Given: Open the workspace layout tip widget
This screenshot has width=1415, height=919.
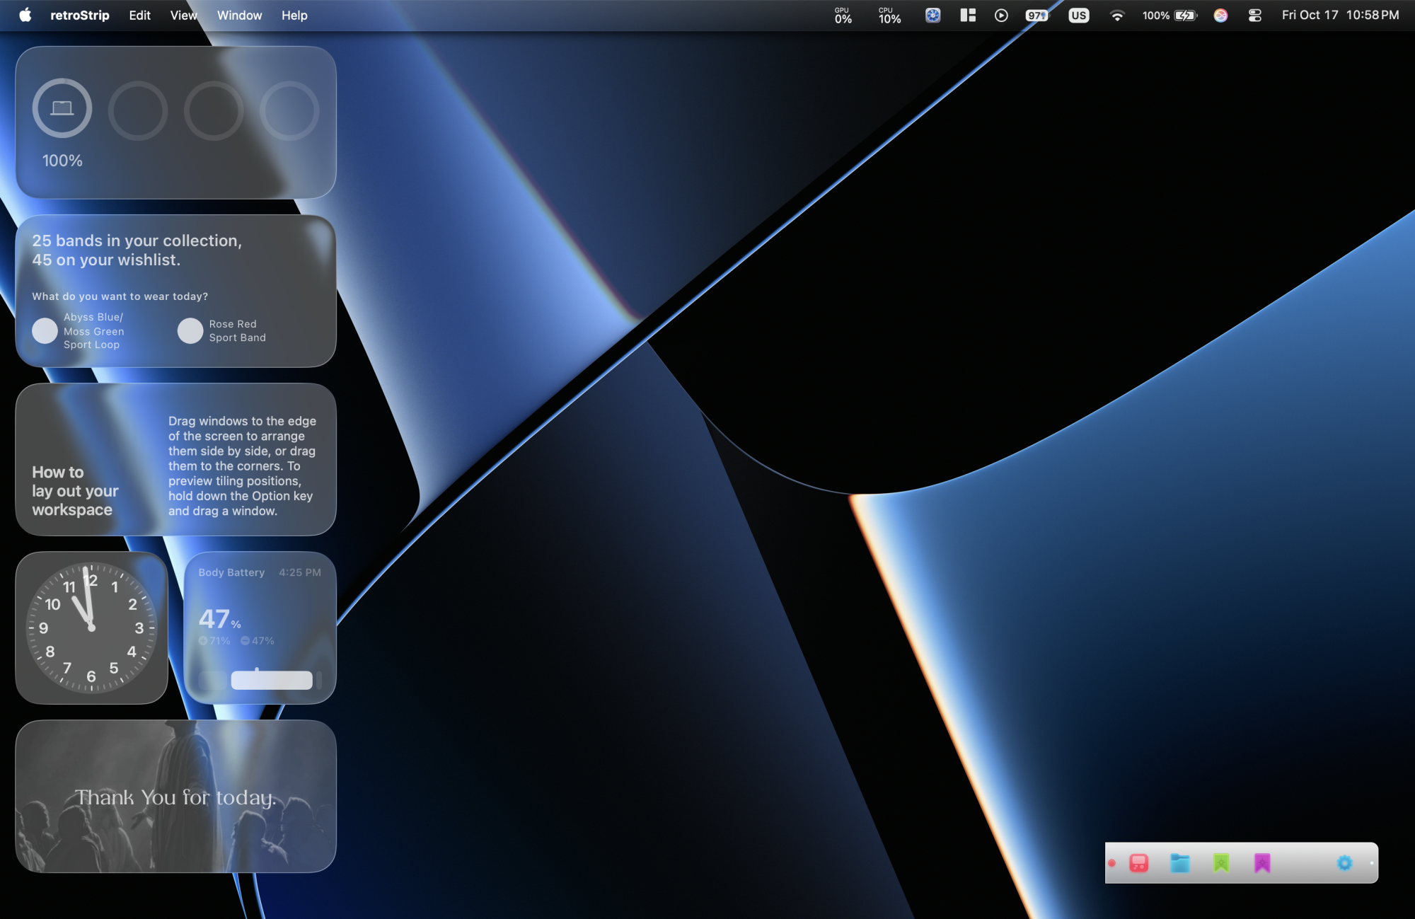Looking at the screenshot, I should 175,461.
